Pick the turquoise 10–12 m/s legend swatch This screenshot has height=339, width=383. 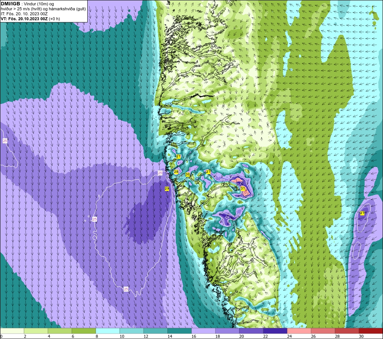click(x=132, y=331)
